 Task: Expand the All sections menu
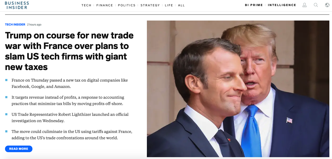click(x=181, y=5)
